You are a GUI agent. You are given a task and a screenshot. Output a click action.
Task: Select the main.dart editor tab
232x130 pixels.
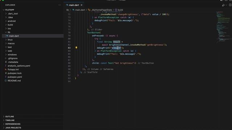[74, 5]
